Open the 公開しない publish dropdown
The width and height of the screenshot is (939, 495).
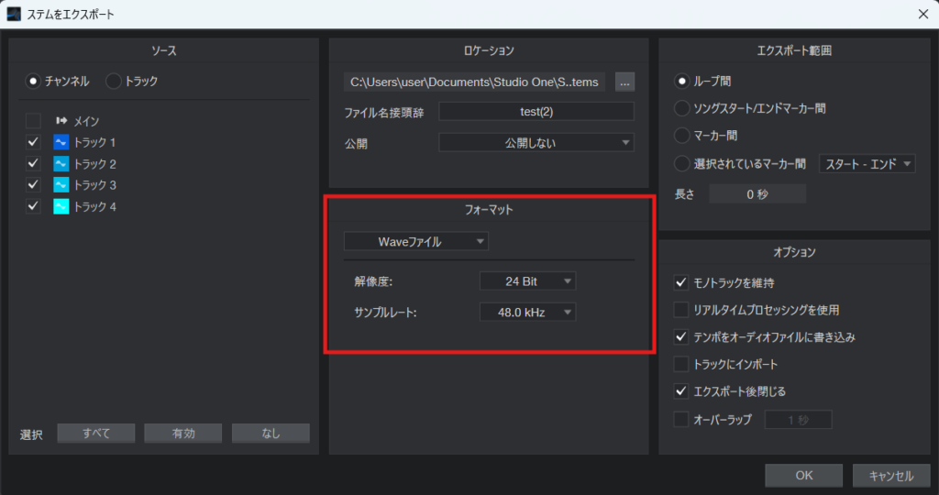pyautogui.click(x=536, y=142)
